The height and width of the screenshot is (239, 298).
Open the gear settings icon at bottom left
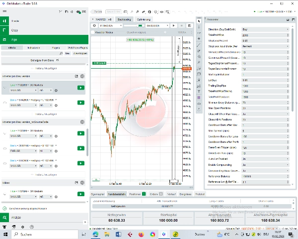tap(23, 227)
